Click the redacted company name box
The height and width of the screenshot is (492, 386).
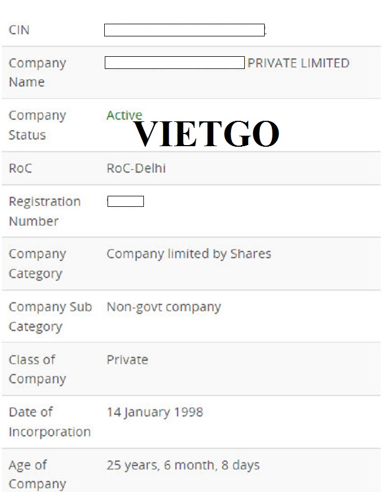point(174,63)
